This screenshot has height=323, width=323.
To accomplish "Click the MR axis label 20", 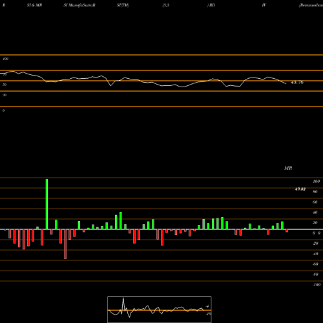I will click(315, 223).
